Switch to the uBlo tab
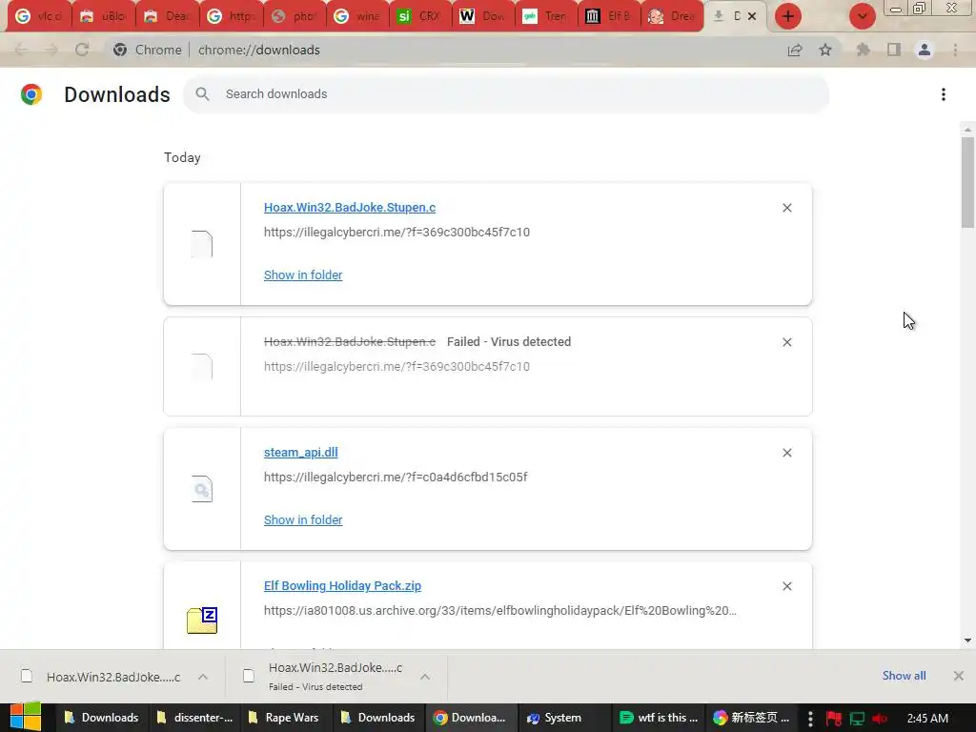 coord(103,16)
